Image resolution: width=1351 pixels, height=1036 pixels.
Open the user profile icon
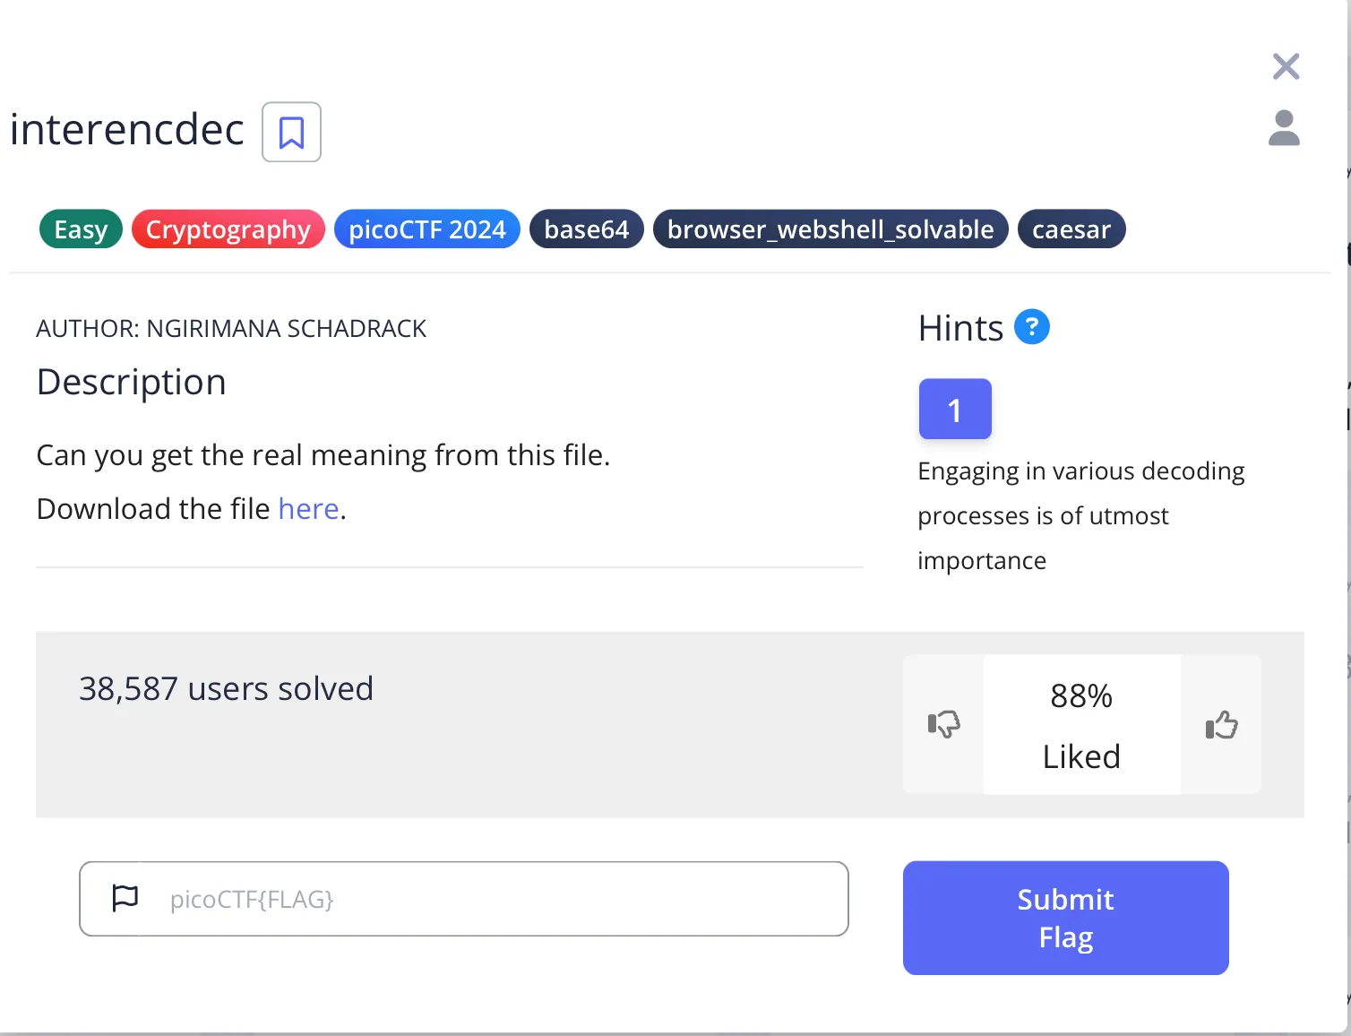pyautogui.click(x=1284, y=128)
